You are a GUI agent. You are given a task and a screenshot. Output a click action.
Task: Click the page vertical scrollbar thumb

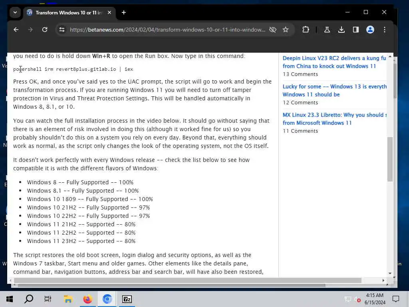point(390,159)
